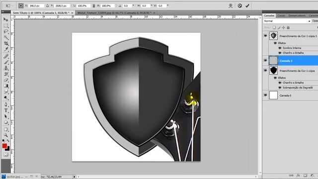Reset default foreground and background colors

point(3,140)
